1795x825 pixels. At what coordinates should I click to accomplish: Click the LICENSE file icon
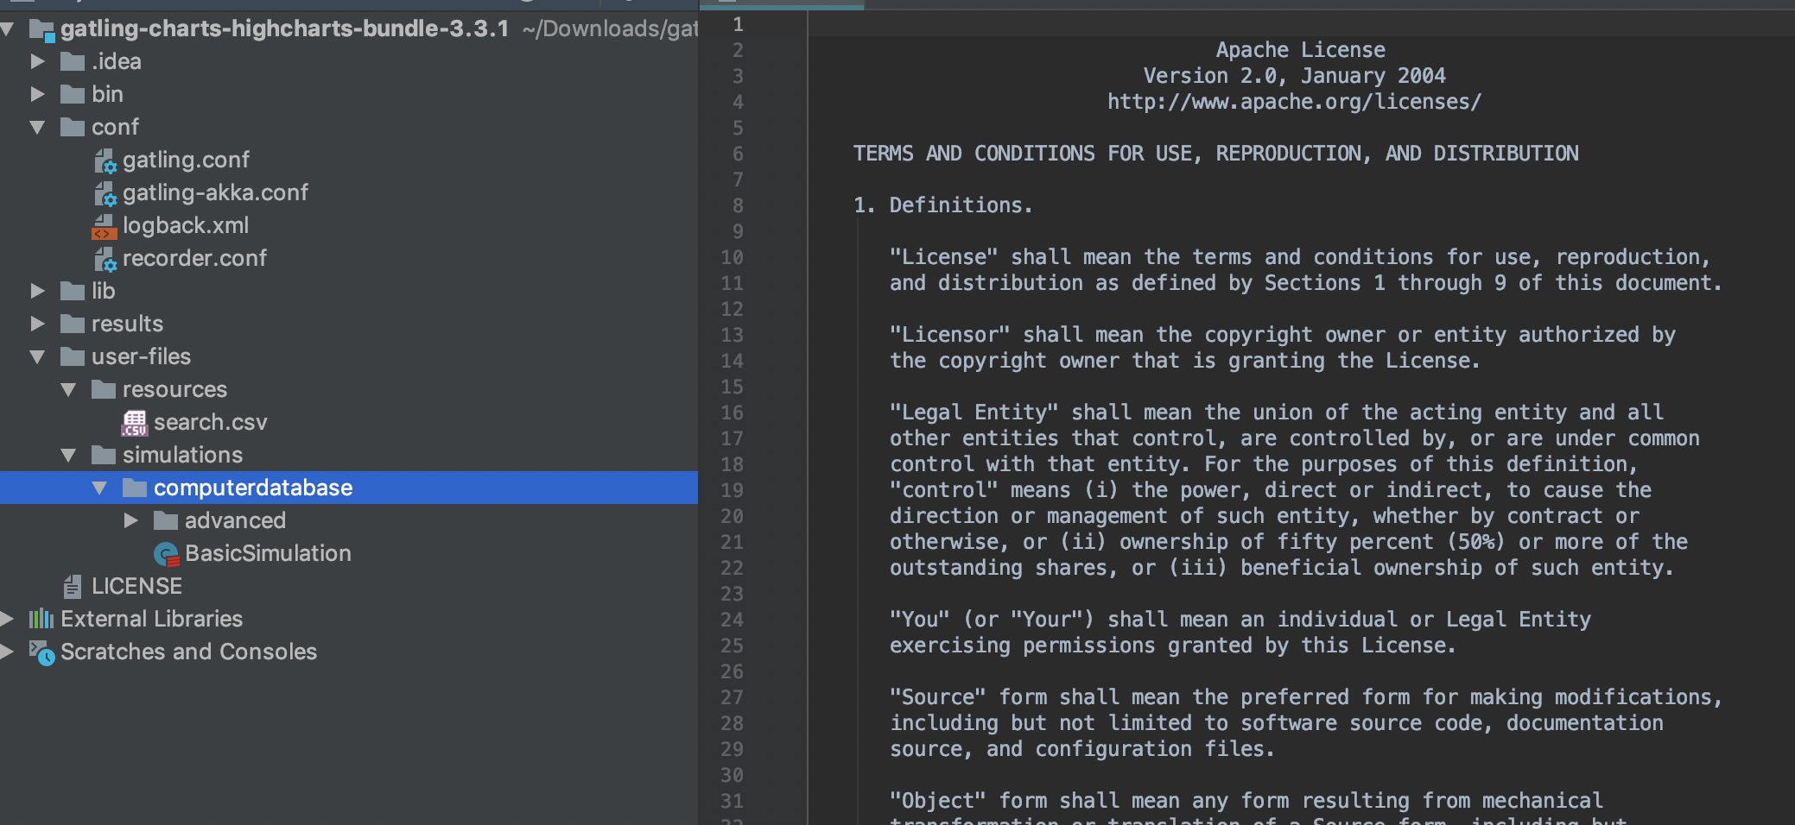pyautogui.click(x=73, y=586)
